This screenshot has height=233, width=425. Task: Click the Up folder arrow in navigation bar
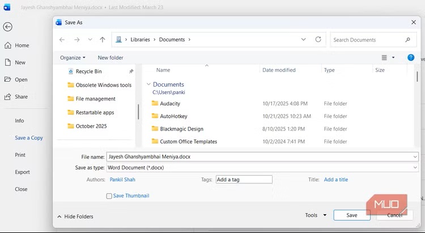coord(103,40)
